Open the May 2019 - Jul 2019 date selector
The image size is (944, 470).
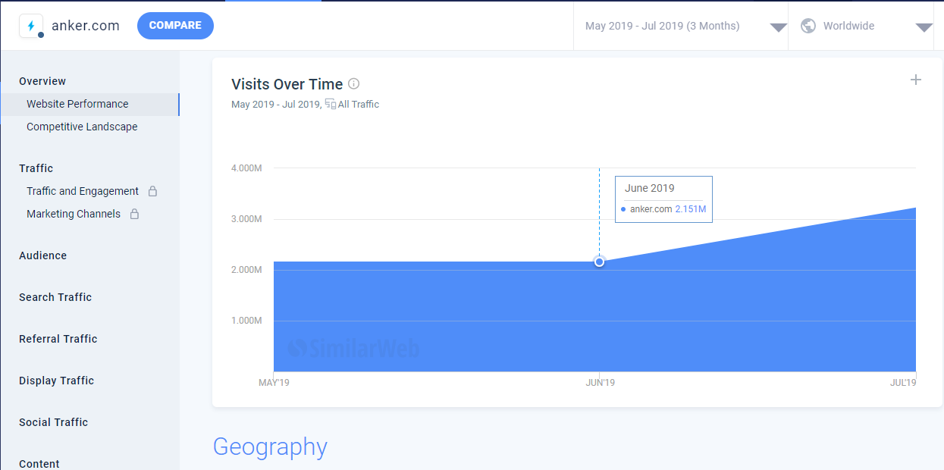(x=662, y=26)
